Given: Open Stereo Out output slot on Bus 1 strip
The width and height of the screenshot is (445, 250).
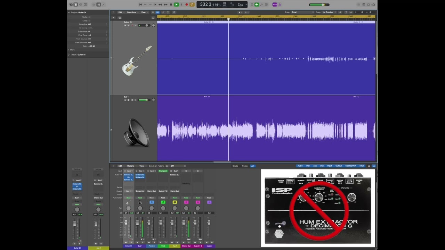Looking at the screenshot, I should pyautogui.click(x=140, y=191).
